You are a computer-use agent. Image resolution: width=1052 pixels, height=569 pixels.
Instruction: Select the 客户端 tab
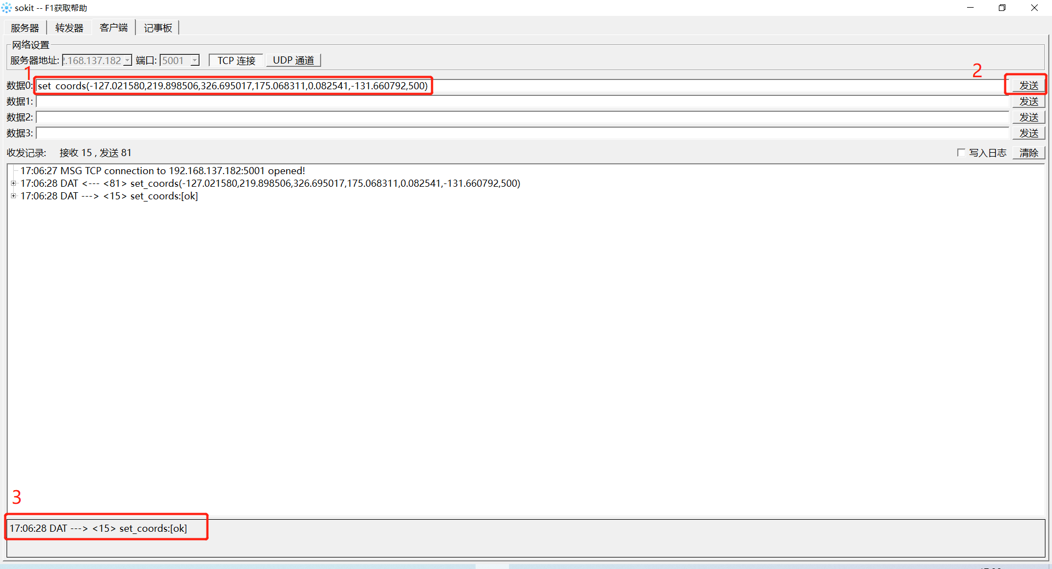113,28
